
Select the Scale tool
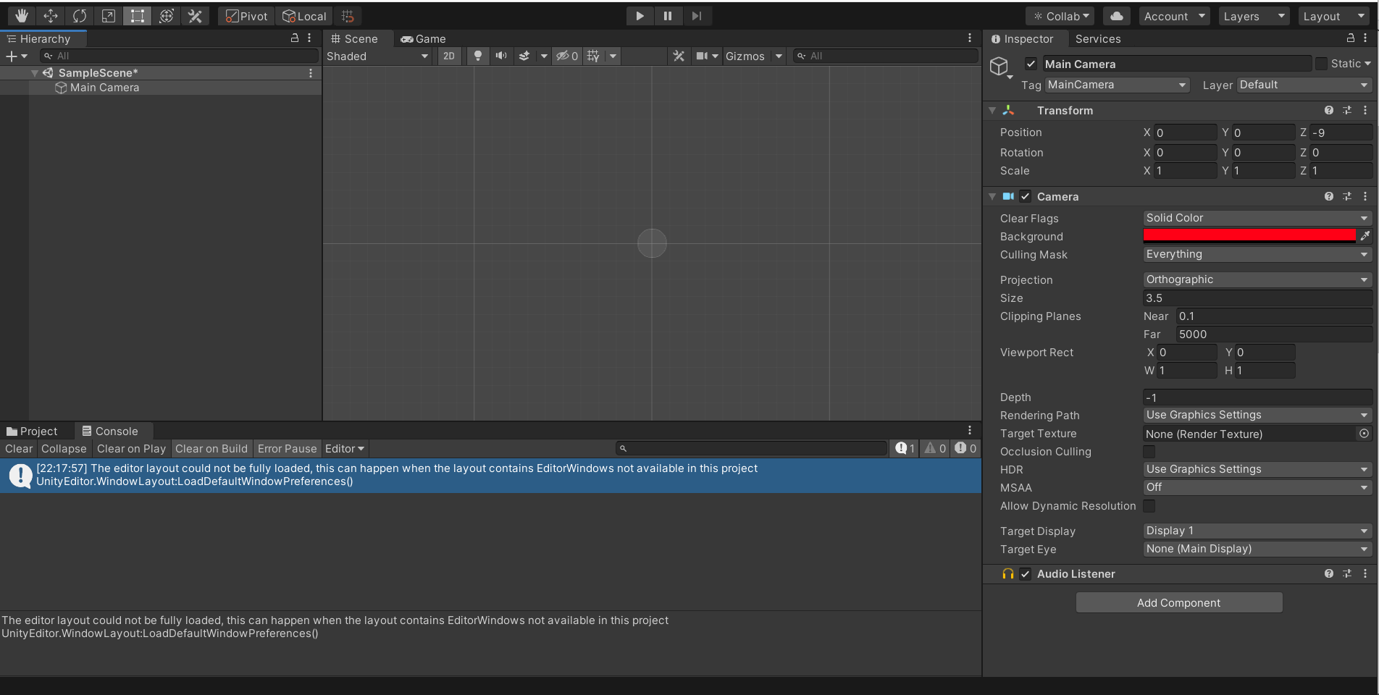point(109,16)
